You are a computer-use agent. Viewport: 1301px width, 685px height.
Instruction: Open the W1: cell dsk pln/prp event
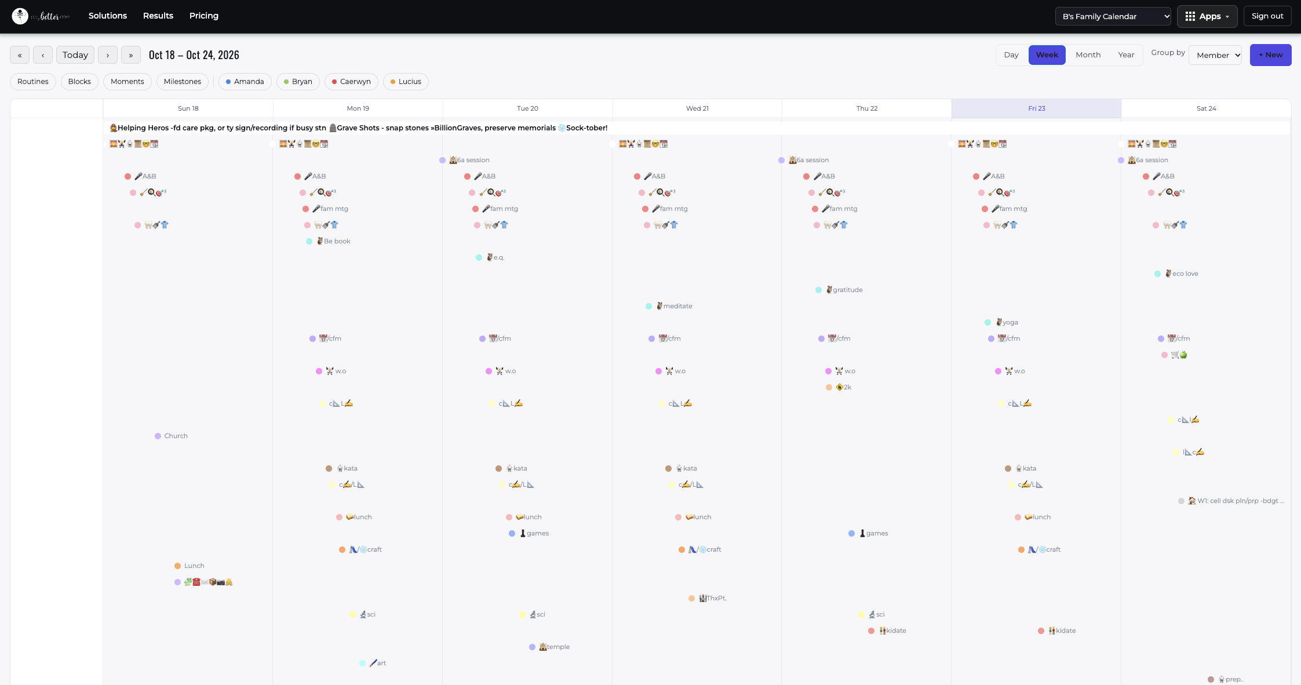point(1231,501)
